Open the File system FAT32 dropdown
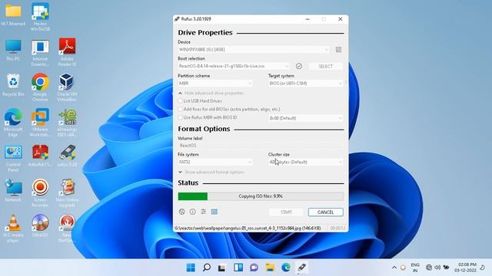492x276 pixels. coord(215,162)
